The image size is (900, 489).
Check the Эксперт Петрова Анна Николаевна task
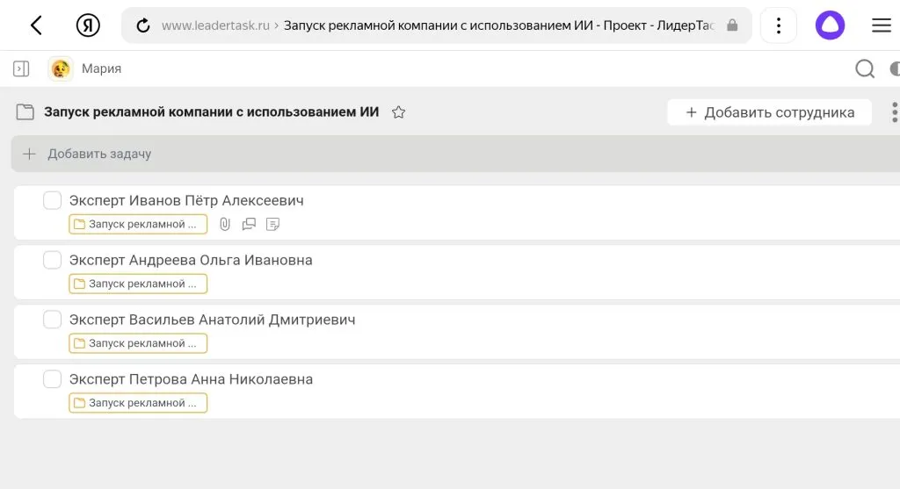52,379
